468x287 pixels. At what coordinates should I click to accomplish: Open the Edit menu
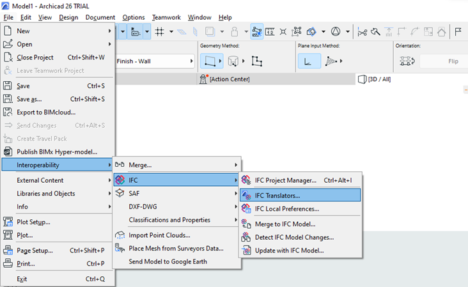[x=26, y=17]
